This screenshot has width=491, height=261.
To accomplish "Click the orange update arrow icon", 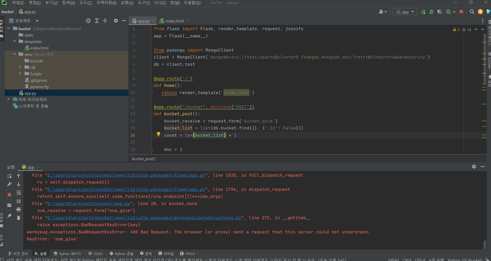I will point(480,12).
